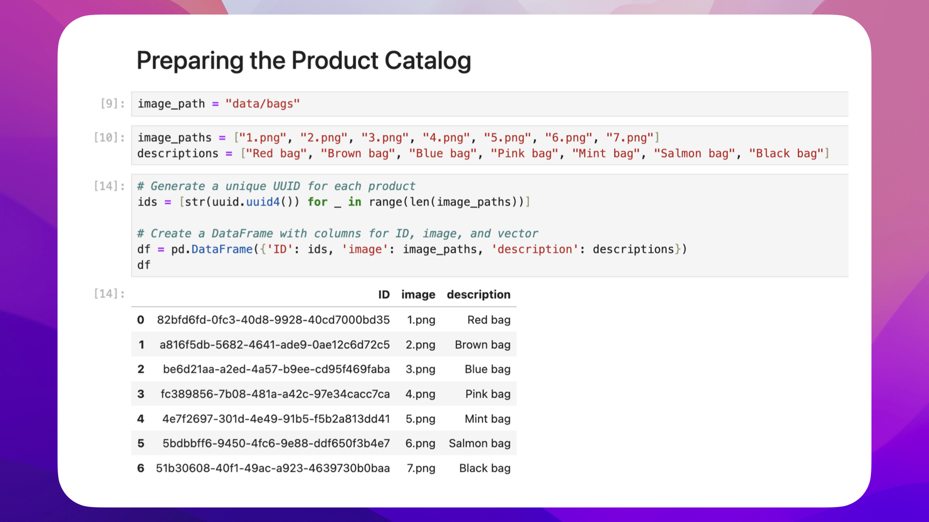929x522 pixels.
Task: Select the description column header in the table
Action: coord(479,294)
